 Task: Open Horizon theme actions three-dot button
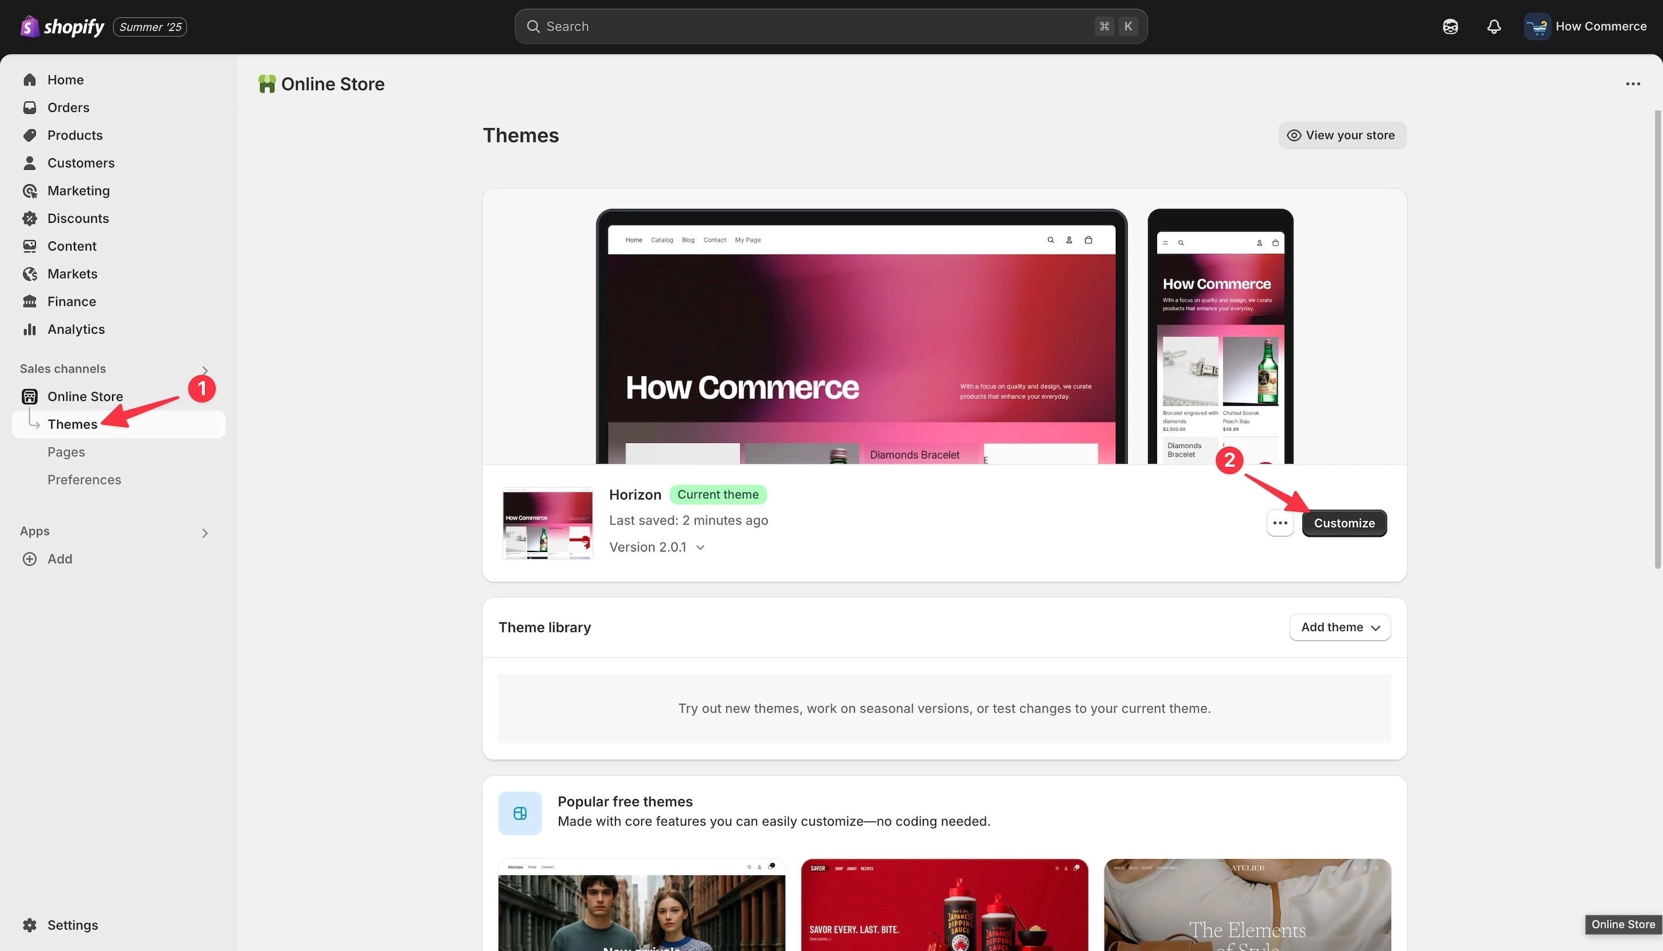click(1280, 523)
